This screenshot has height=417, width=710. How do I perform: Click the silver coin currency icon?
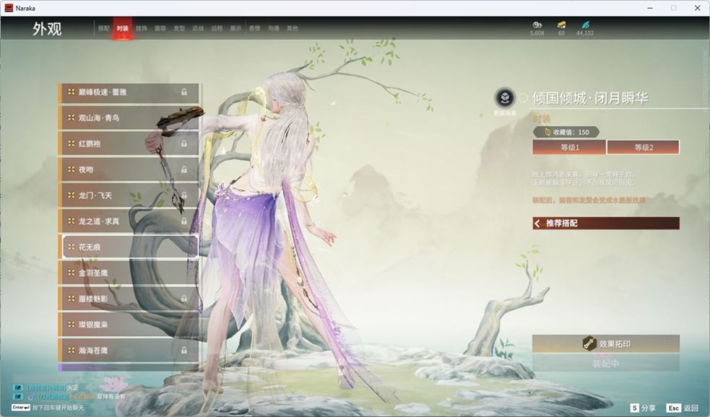point(537,25)
